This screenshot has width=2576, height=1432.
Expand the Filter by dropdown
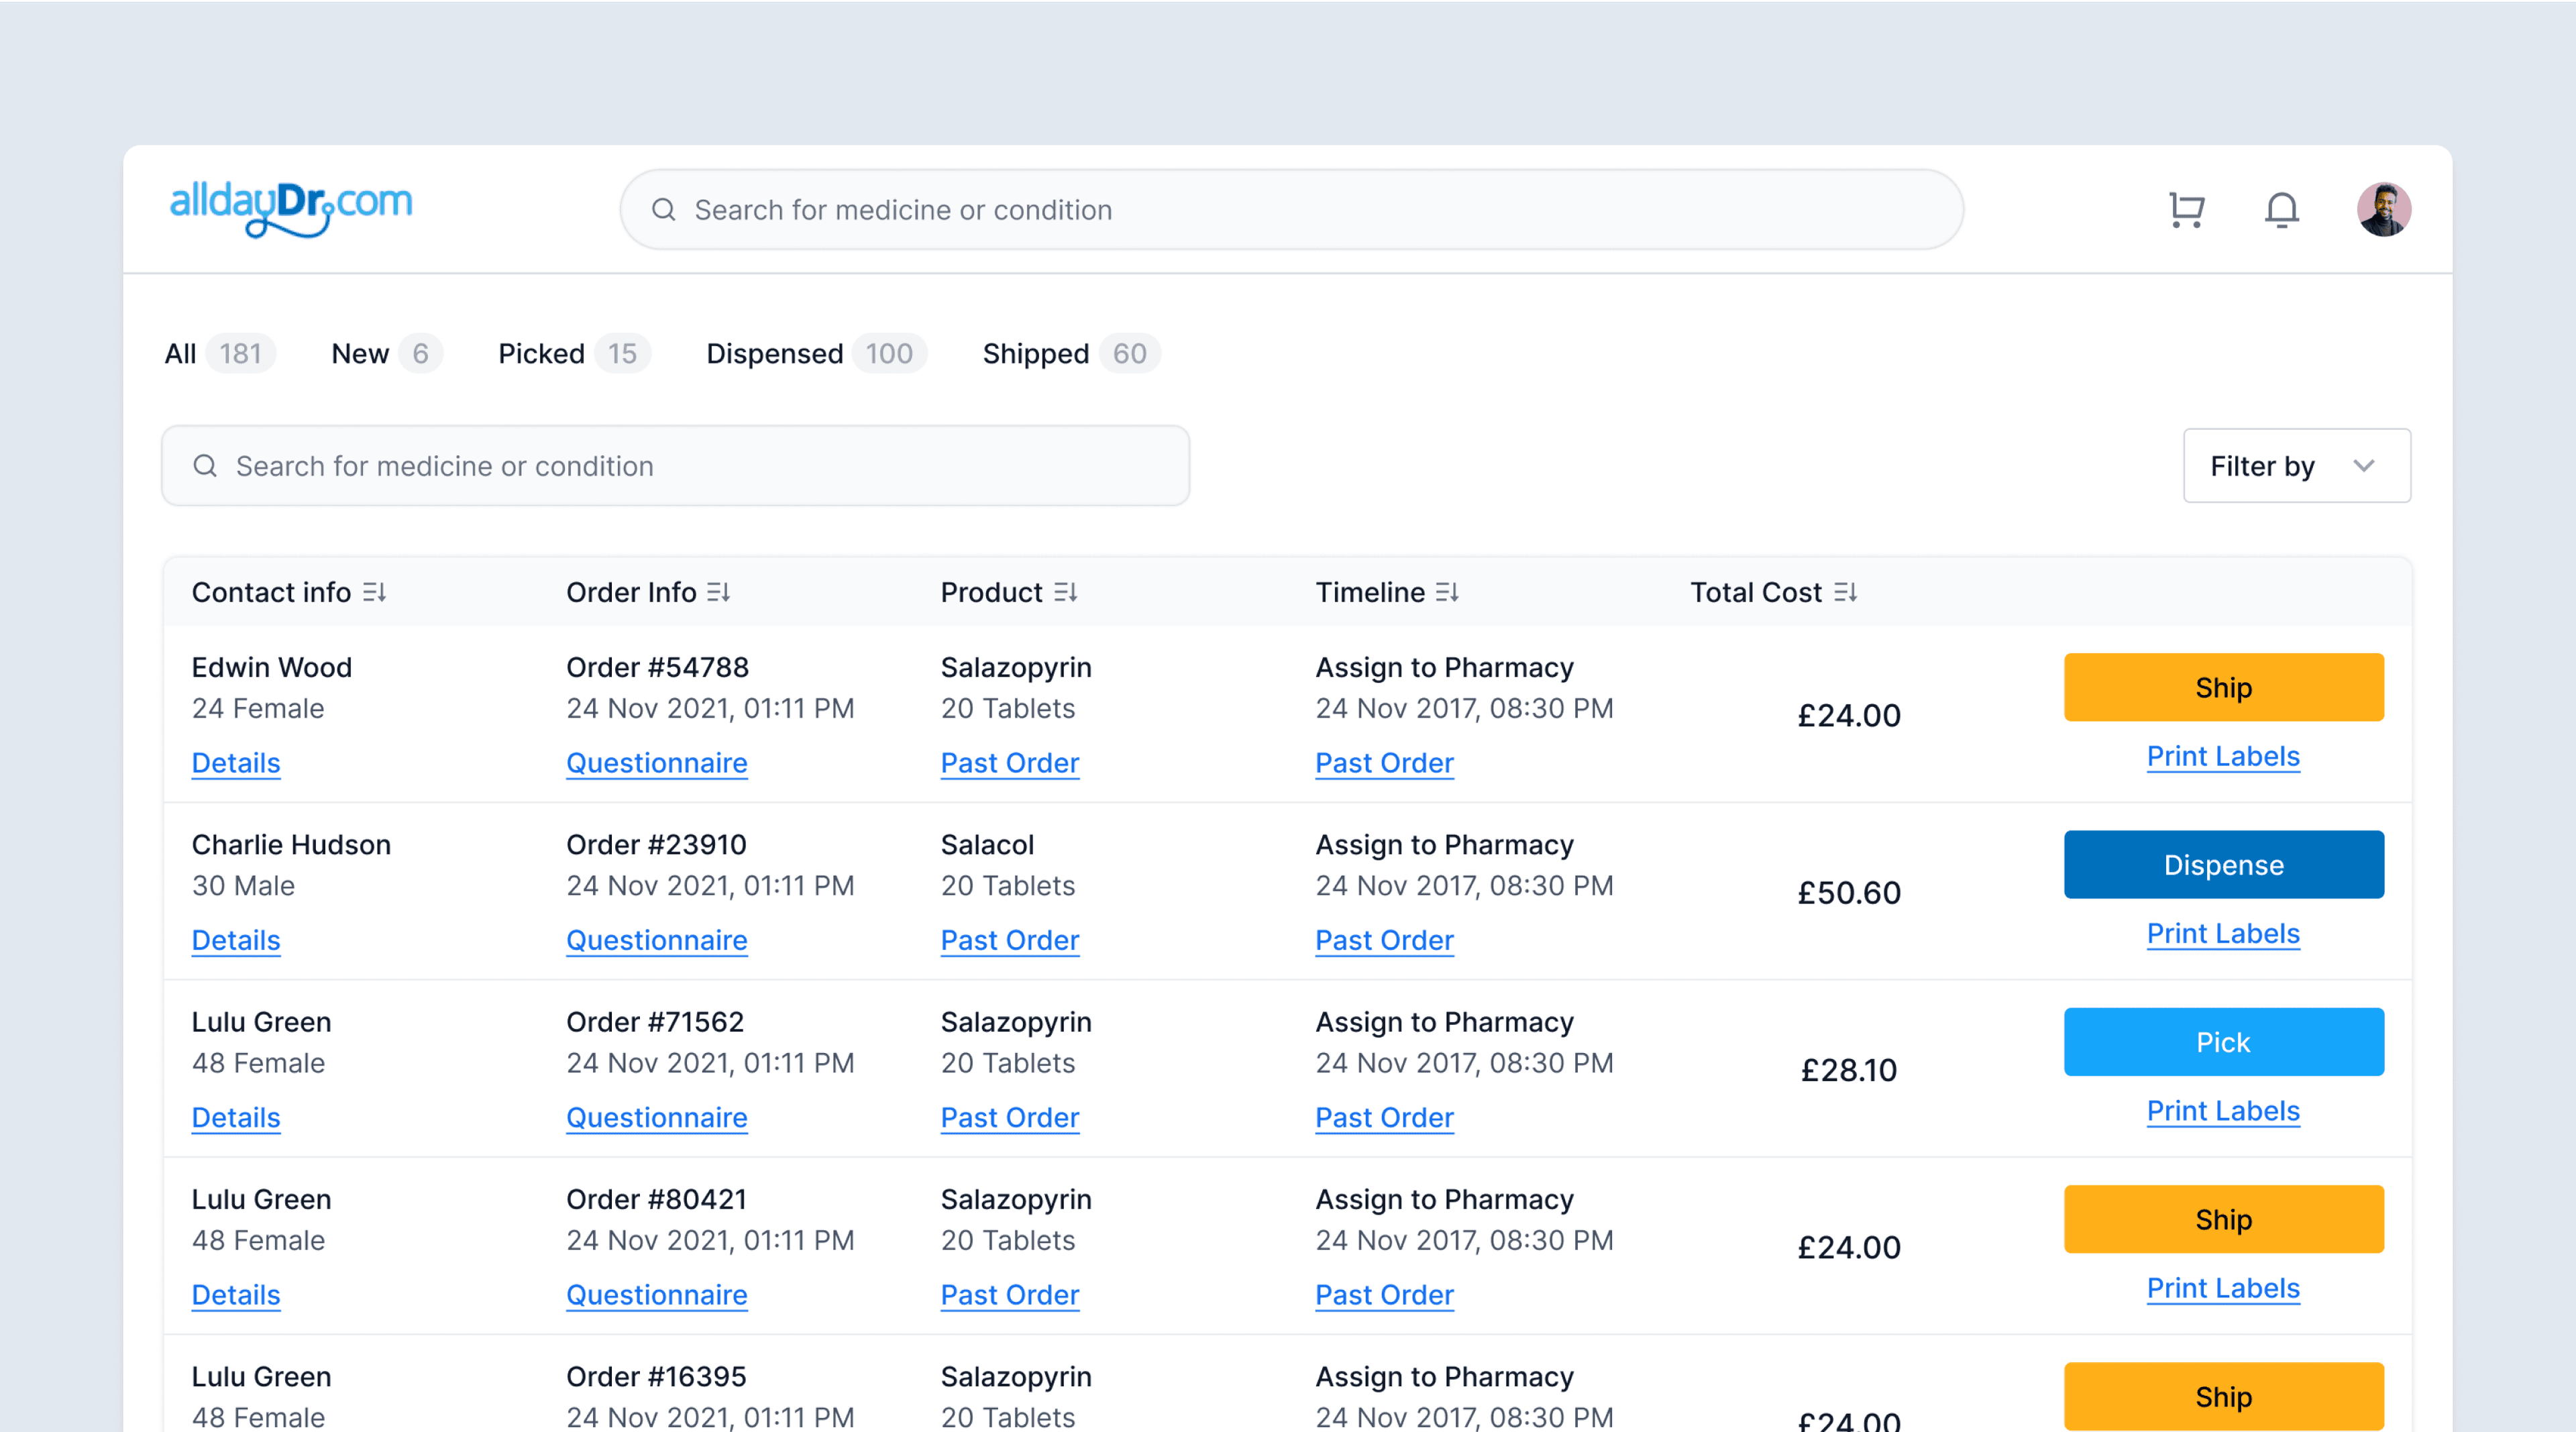tap(2297, 466)
